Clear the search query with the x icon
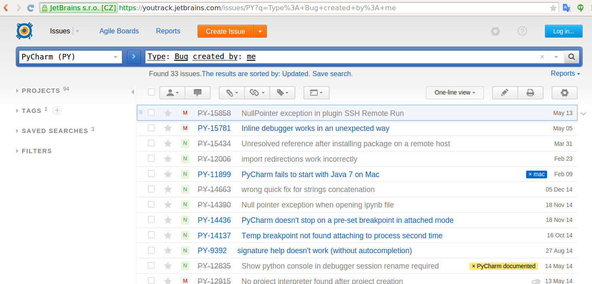The image size is (592, 284). (x=542, y=57)
